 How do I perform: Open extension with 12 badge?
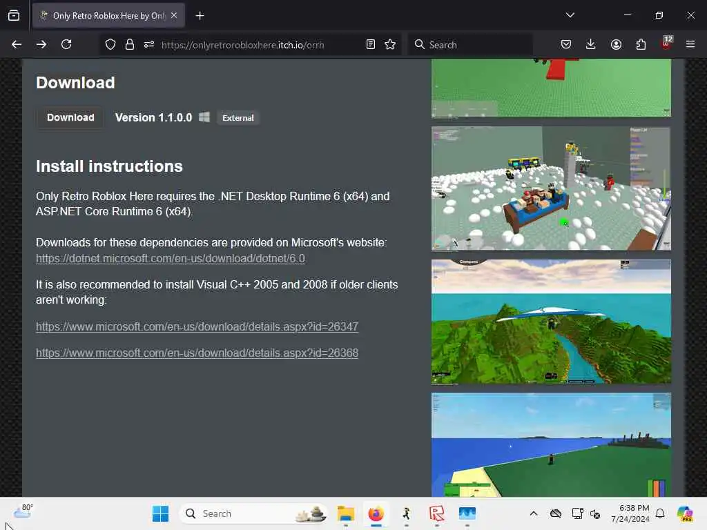pos(666,43)
